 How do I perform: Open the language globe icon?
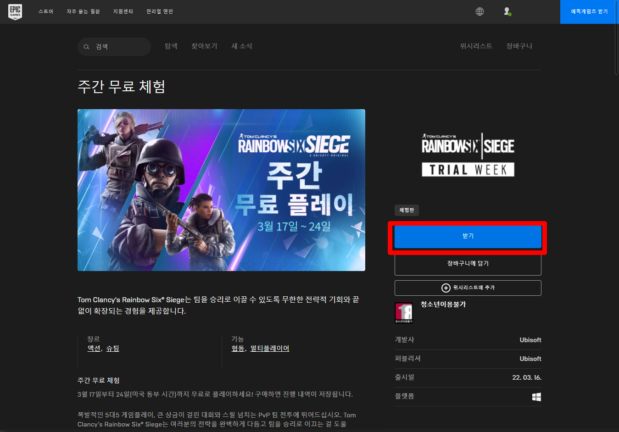(x=480, y=11)
